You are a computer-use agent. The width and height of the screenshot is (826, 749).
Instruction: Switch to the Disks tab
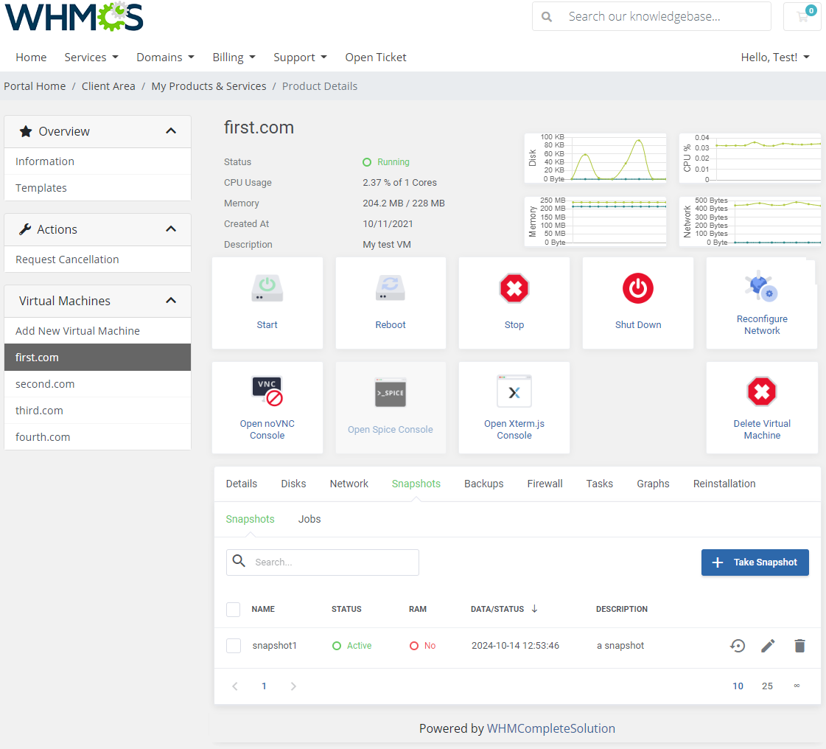pos(293,484)
